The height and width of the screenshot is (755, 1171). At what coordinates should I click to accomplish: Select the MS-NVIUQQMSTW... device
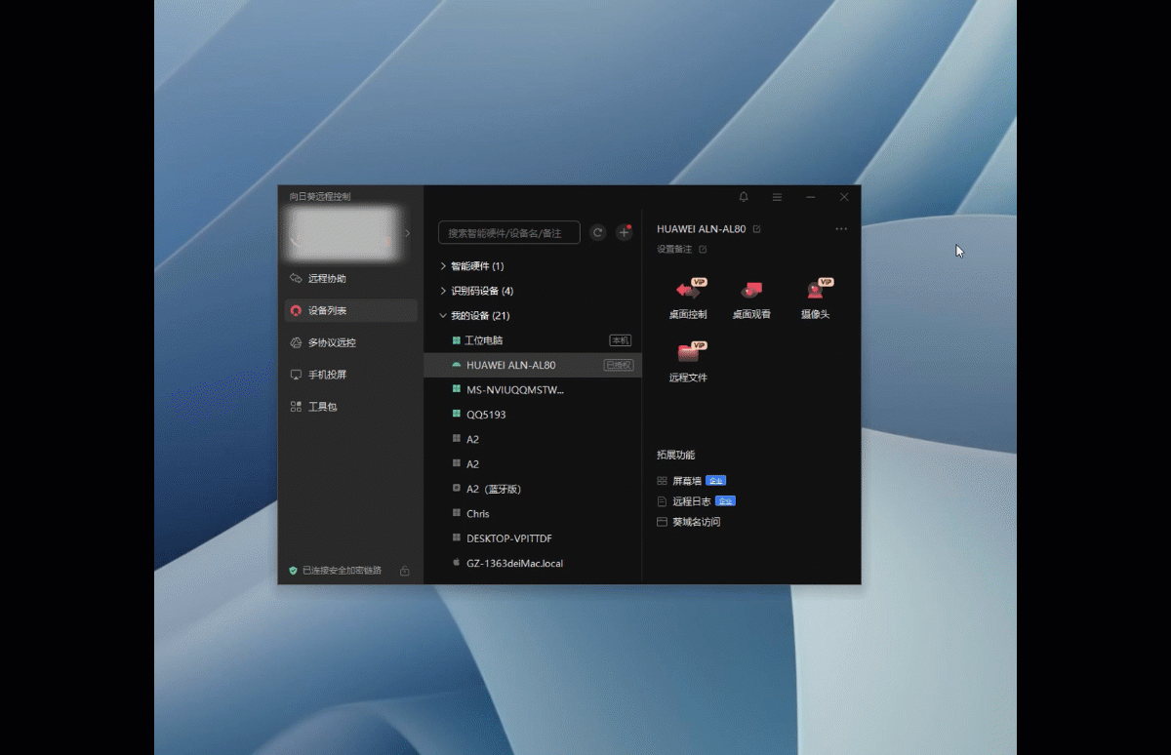click(533, 389)
